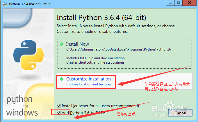Click Creates shortcuts and file associations text

pos(95,62)
